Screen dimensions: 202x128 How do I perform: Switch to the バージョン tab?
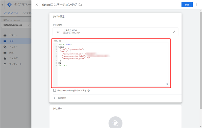tap(27, 13)
